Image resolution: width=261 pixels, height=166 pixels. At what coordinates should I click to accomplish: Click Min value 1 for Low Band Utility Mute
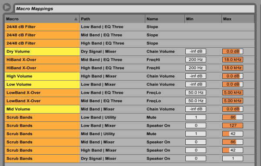coord(196,117)
